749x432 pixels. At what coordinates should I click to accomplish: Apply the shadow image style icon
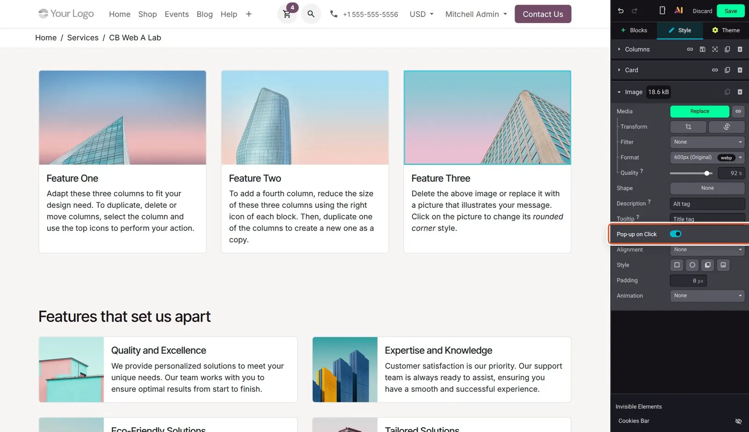pyautogui.click(x=708, y=265)
